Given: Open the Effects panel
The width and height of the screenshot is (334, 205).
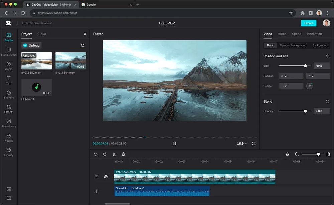Looking at the screenshot, I should 9,109.
